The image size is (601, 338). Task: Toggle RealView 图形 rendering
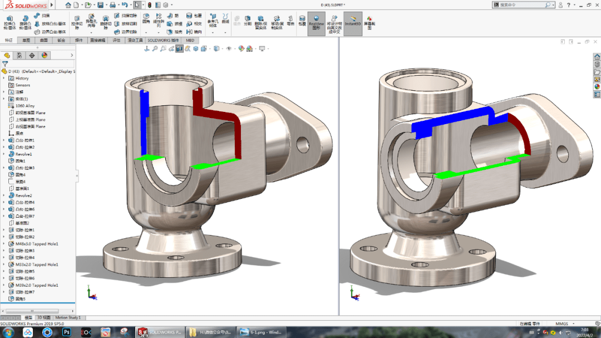(x=315, y=21)
